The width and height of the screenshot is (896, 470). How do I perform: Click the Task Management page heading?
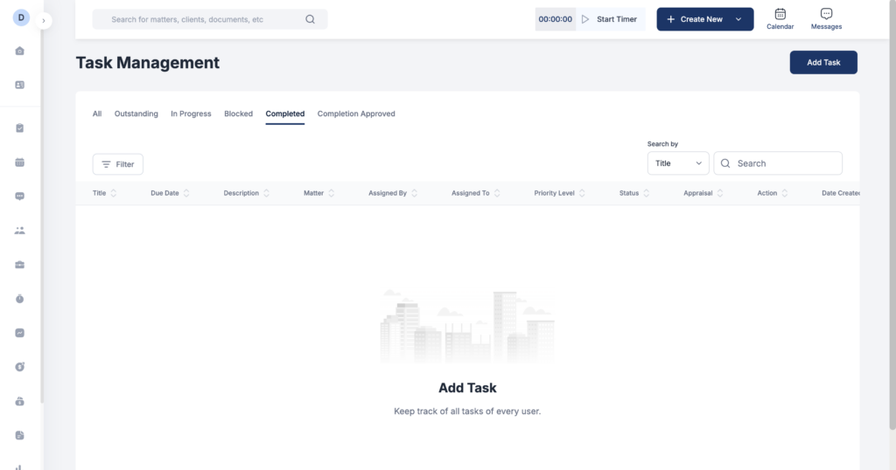147,63
